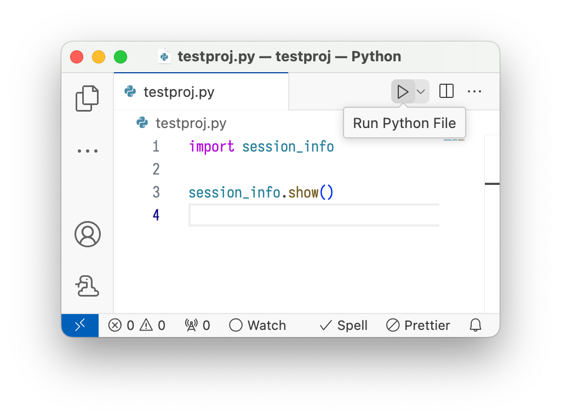Open the Explorer view in activity bar
Image resolution: width=561 pixels, height=418 pixels.
(x=87, y=99)
